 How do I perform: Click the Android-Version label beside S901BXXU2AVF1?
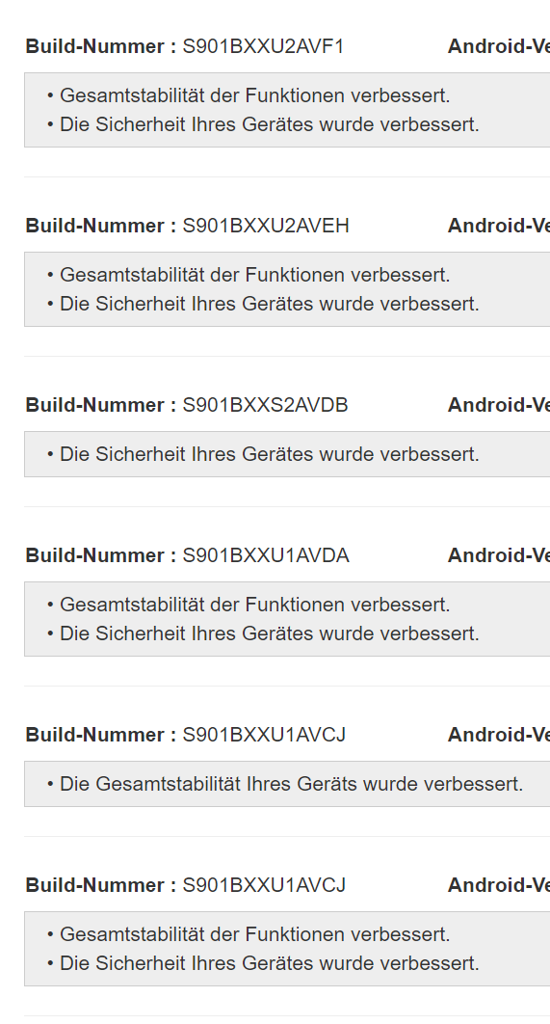(498, 46)
